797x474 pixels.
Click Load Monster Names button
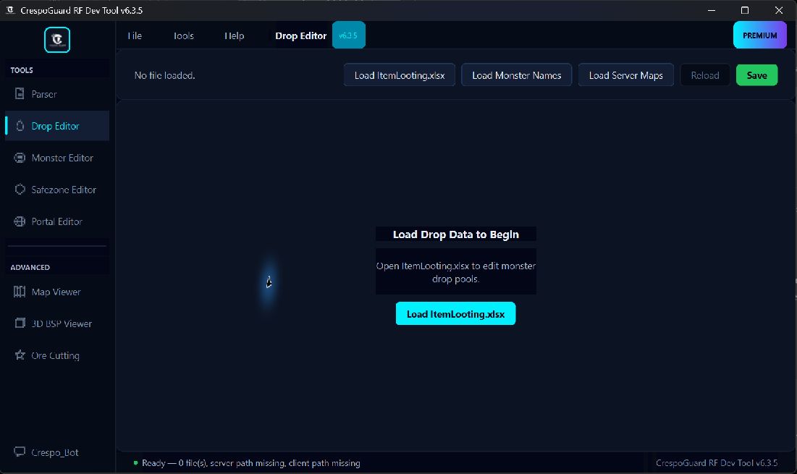[516, 75]
